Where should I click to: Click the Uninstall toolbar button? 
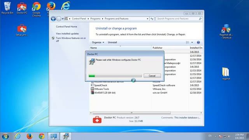click(112, 42)
